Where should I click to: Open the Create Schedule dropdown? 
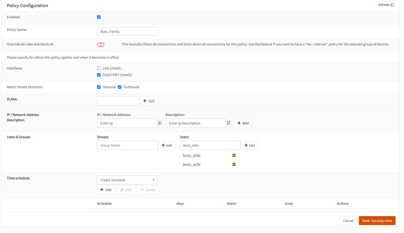[127, 180]
